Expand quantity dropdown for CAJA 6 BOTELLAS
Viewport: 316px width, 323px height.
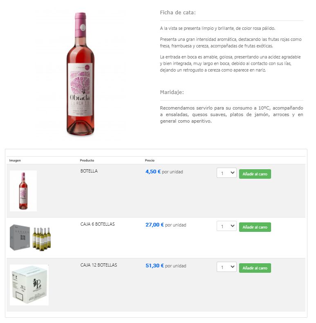(x=226, y=226)
